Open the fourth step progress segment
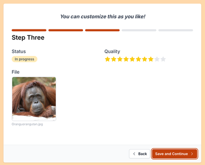The width and height of the screenshot is (205, 165). pyautogui.click(x=139, y=30)
